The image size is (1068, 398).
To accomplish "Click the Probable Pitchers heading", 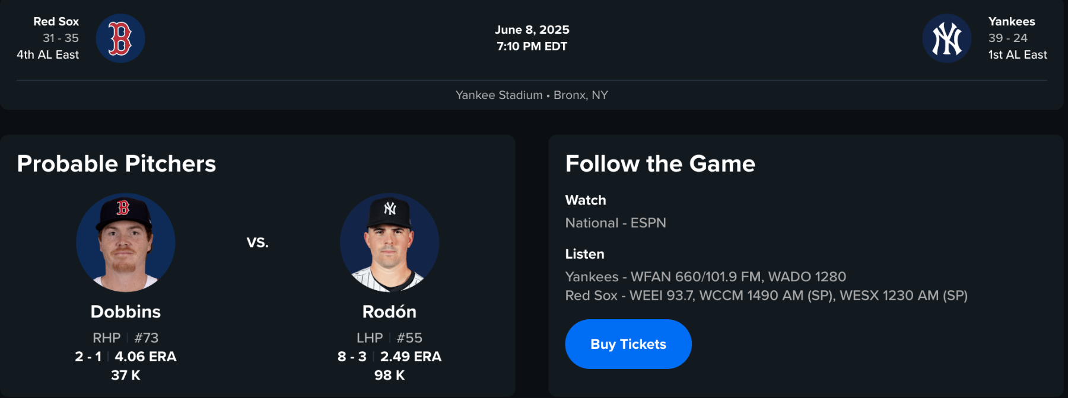I will point(116,163).
